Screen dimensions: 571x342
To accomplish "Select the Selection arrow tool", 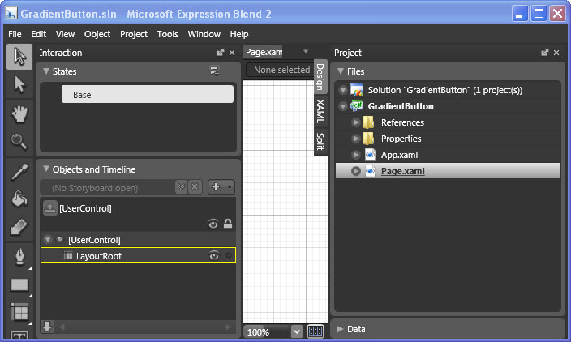I will [19, 57].
